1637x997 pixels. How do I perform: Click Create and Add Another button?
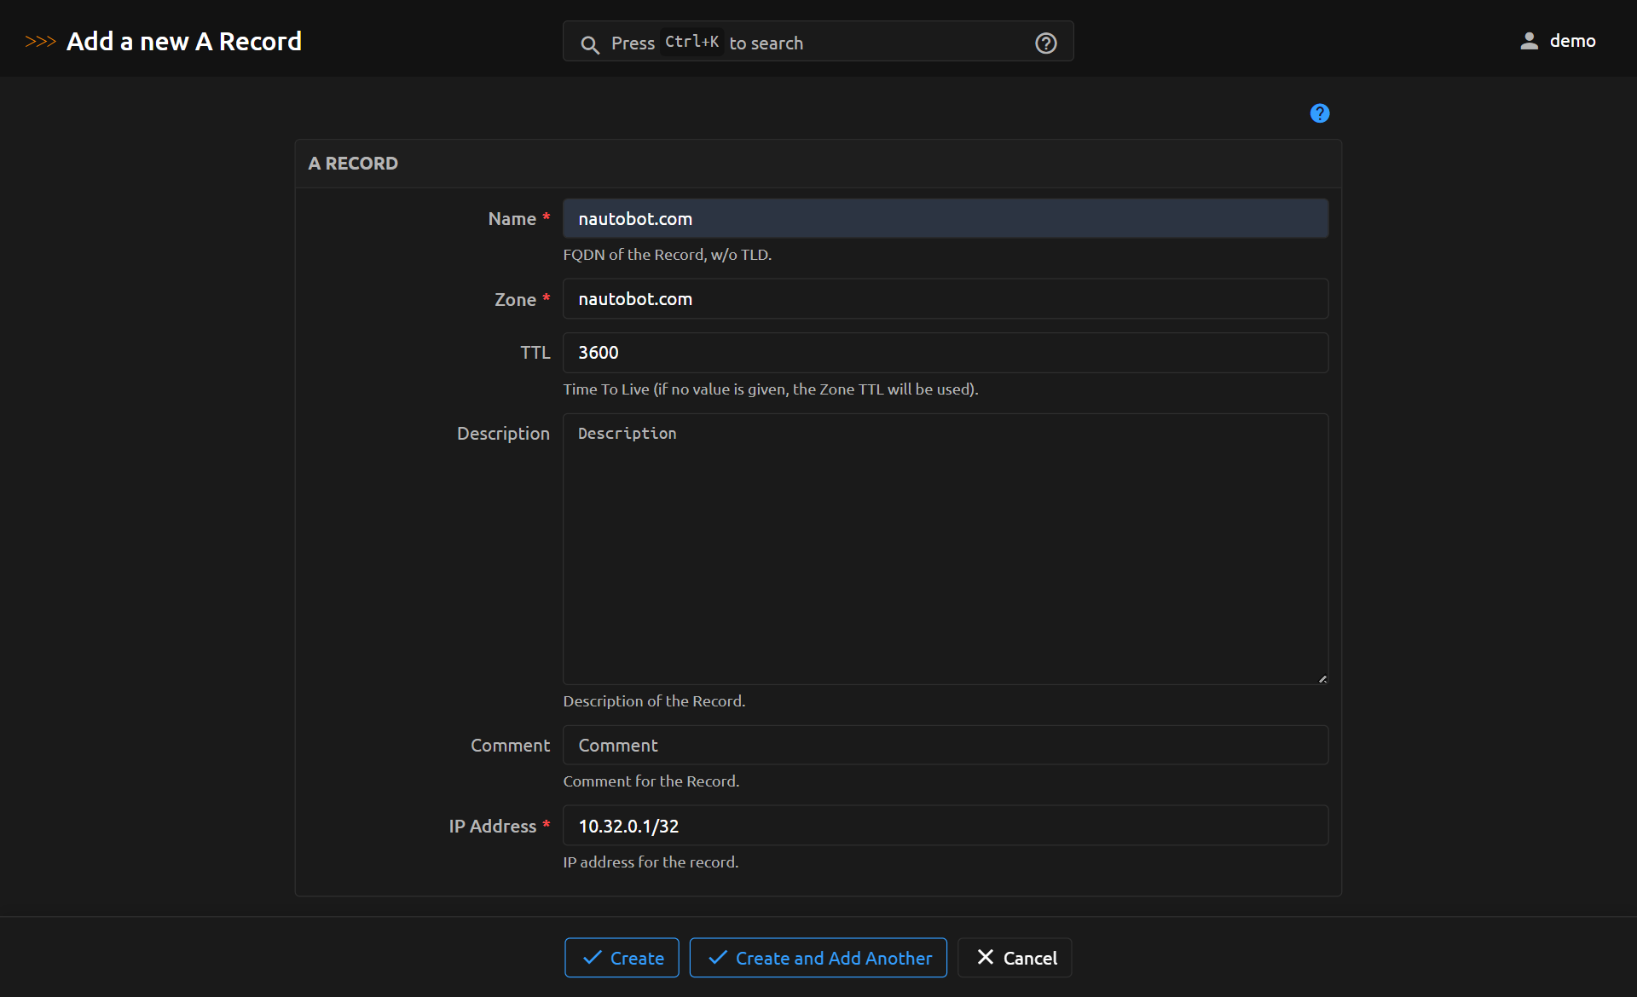818,958
